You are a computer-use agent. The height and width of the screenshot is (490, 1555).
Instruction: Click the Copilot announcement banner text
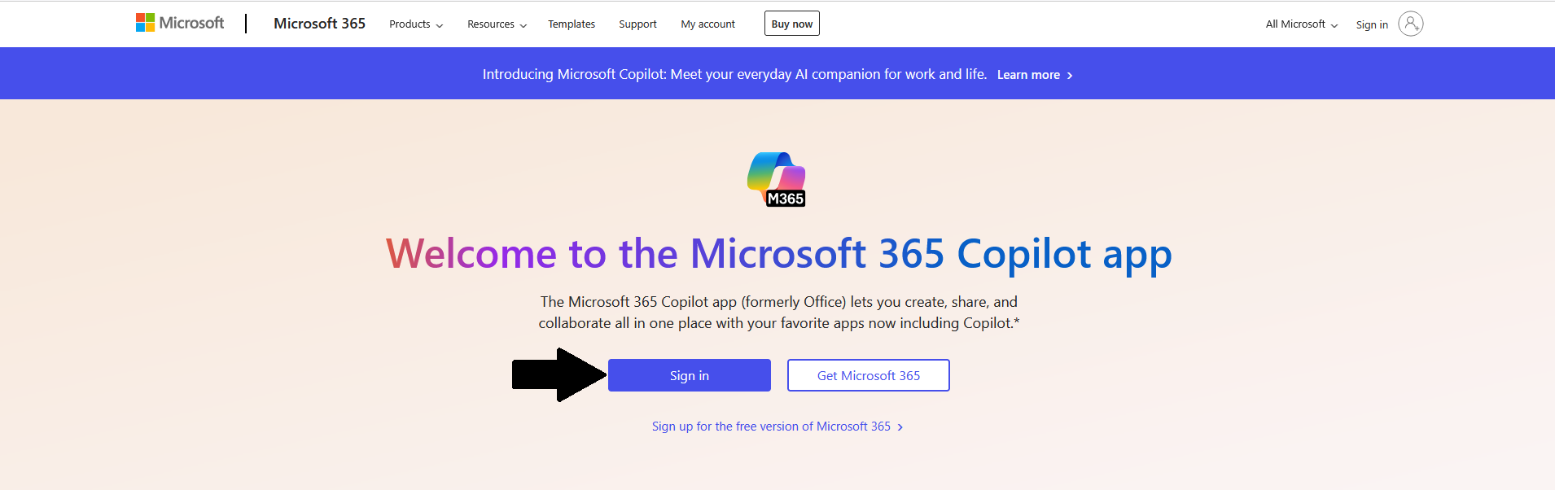734,74
